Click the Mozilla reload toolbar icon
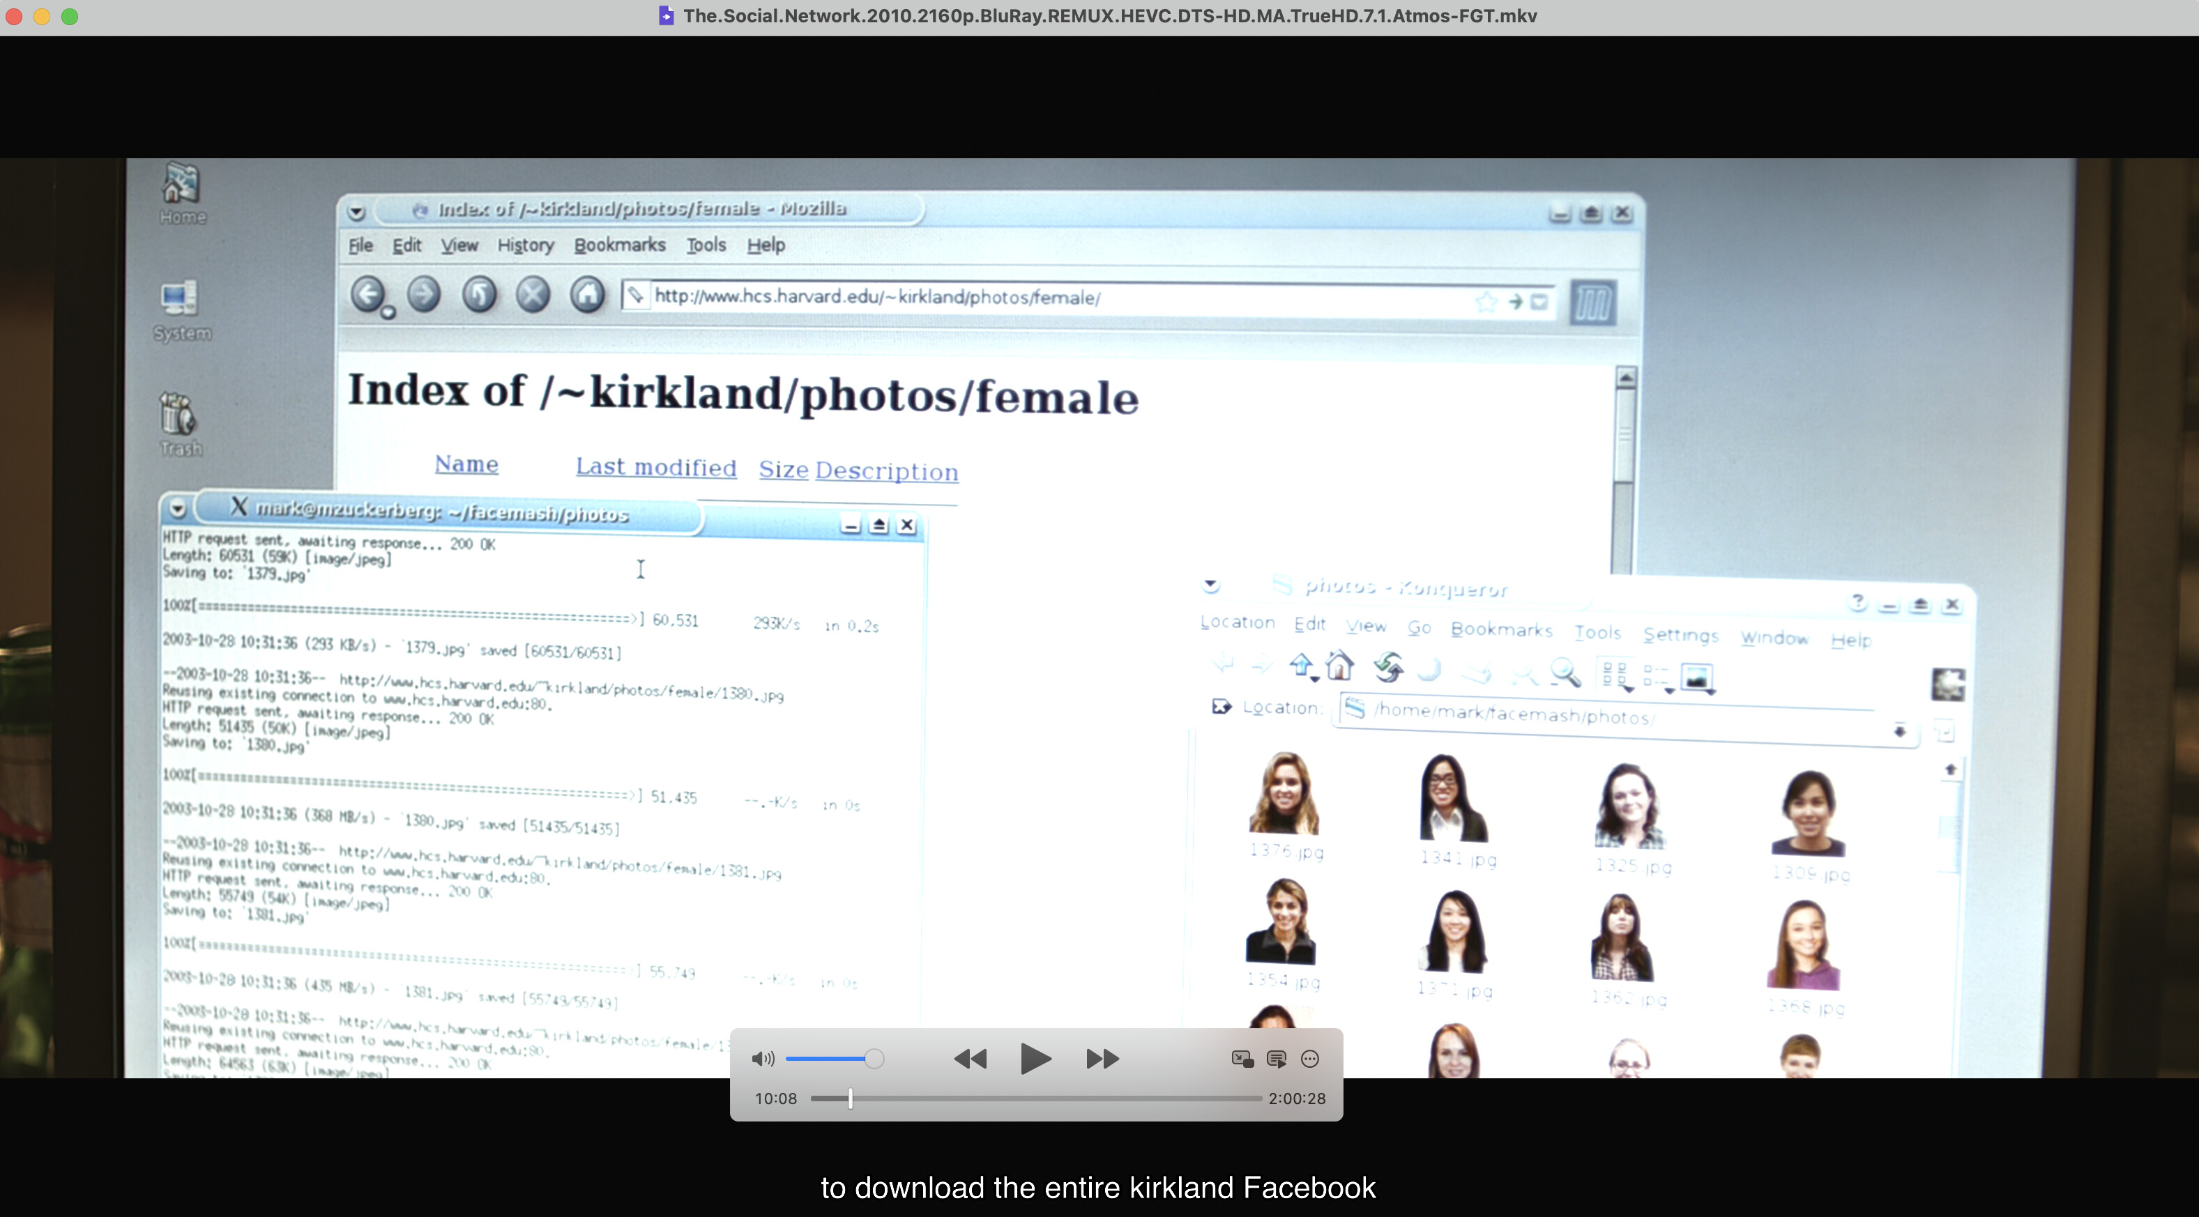 [x=479, y=296]
